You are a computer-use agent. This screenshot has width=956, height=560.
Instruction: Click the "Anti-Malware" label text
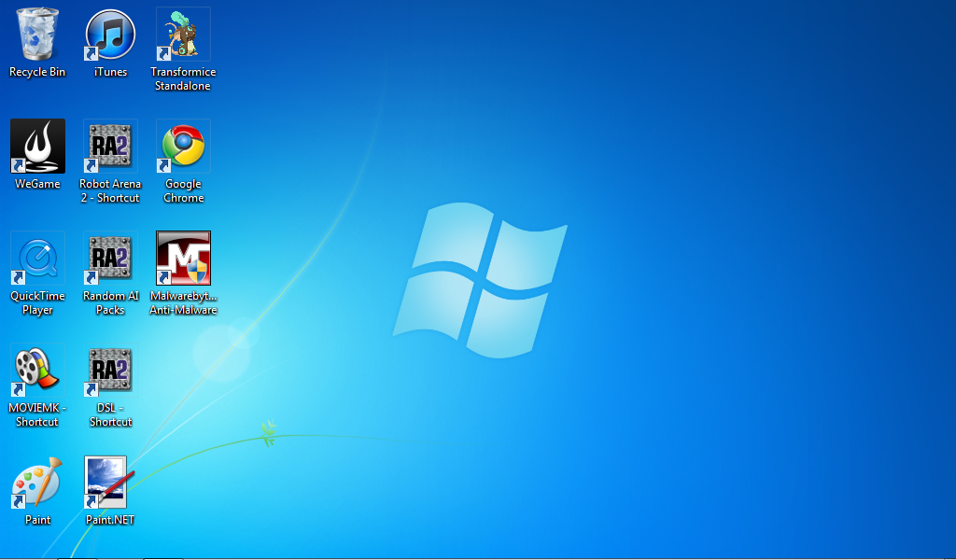(x=184, y=310)
